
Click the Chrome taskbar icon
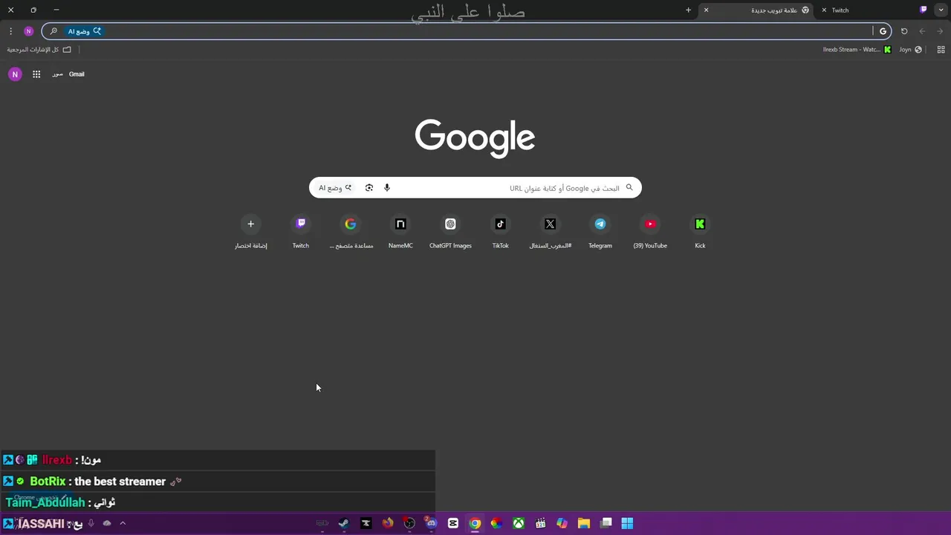point(475,523)
